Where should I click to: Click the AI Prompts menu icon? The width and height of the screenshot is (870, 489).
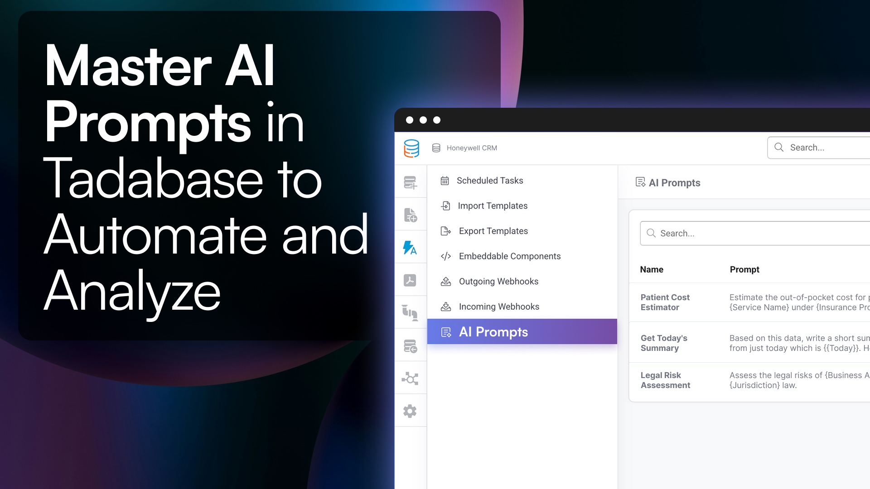[x=446, y=332]
